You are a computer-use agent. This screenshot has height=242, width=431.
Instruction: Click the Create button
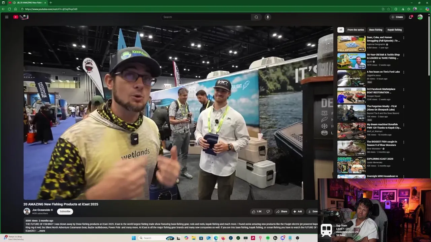coord(397,17)
